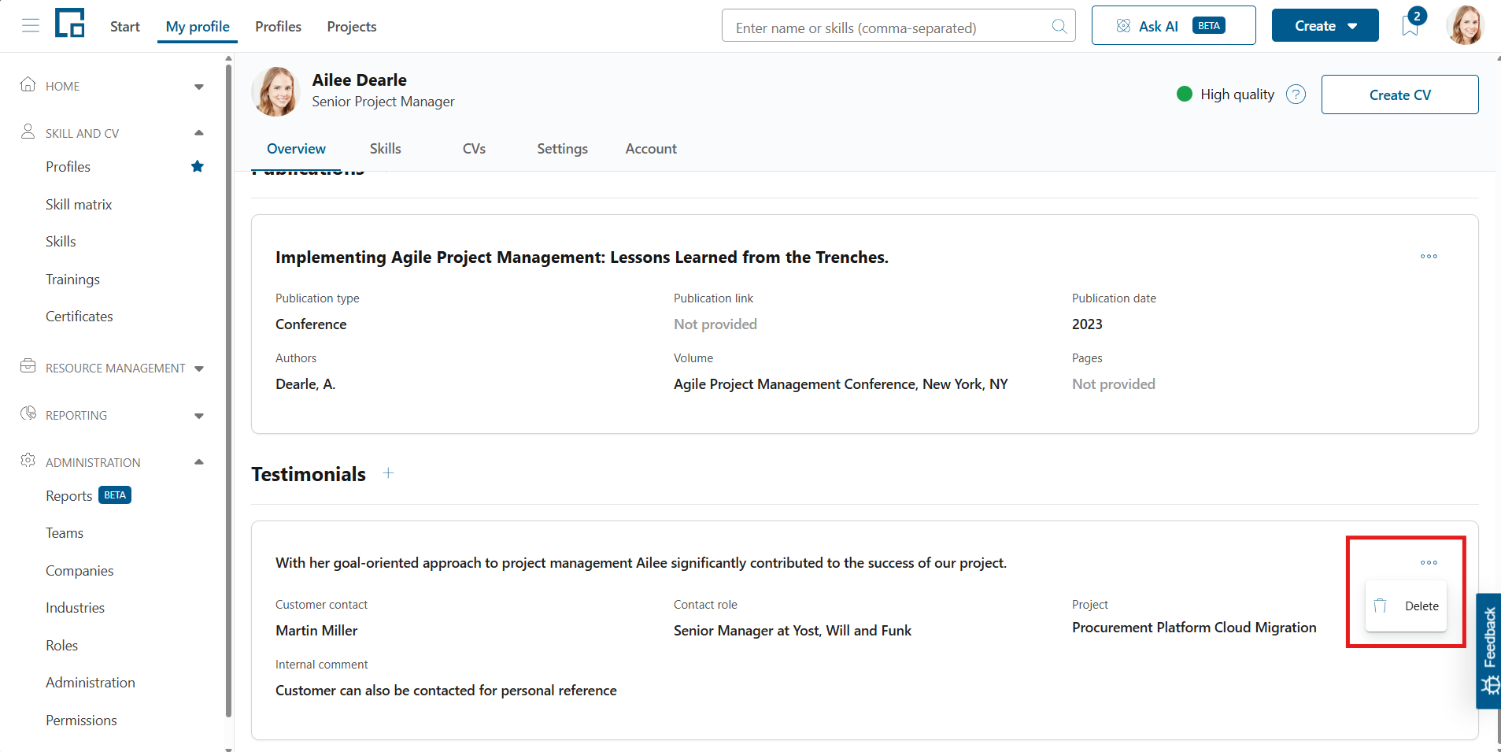Open Reports BETA in sidebar
This screenshot has width=1501, height=752.
pos(88,495)
